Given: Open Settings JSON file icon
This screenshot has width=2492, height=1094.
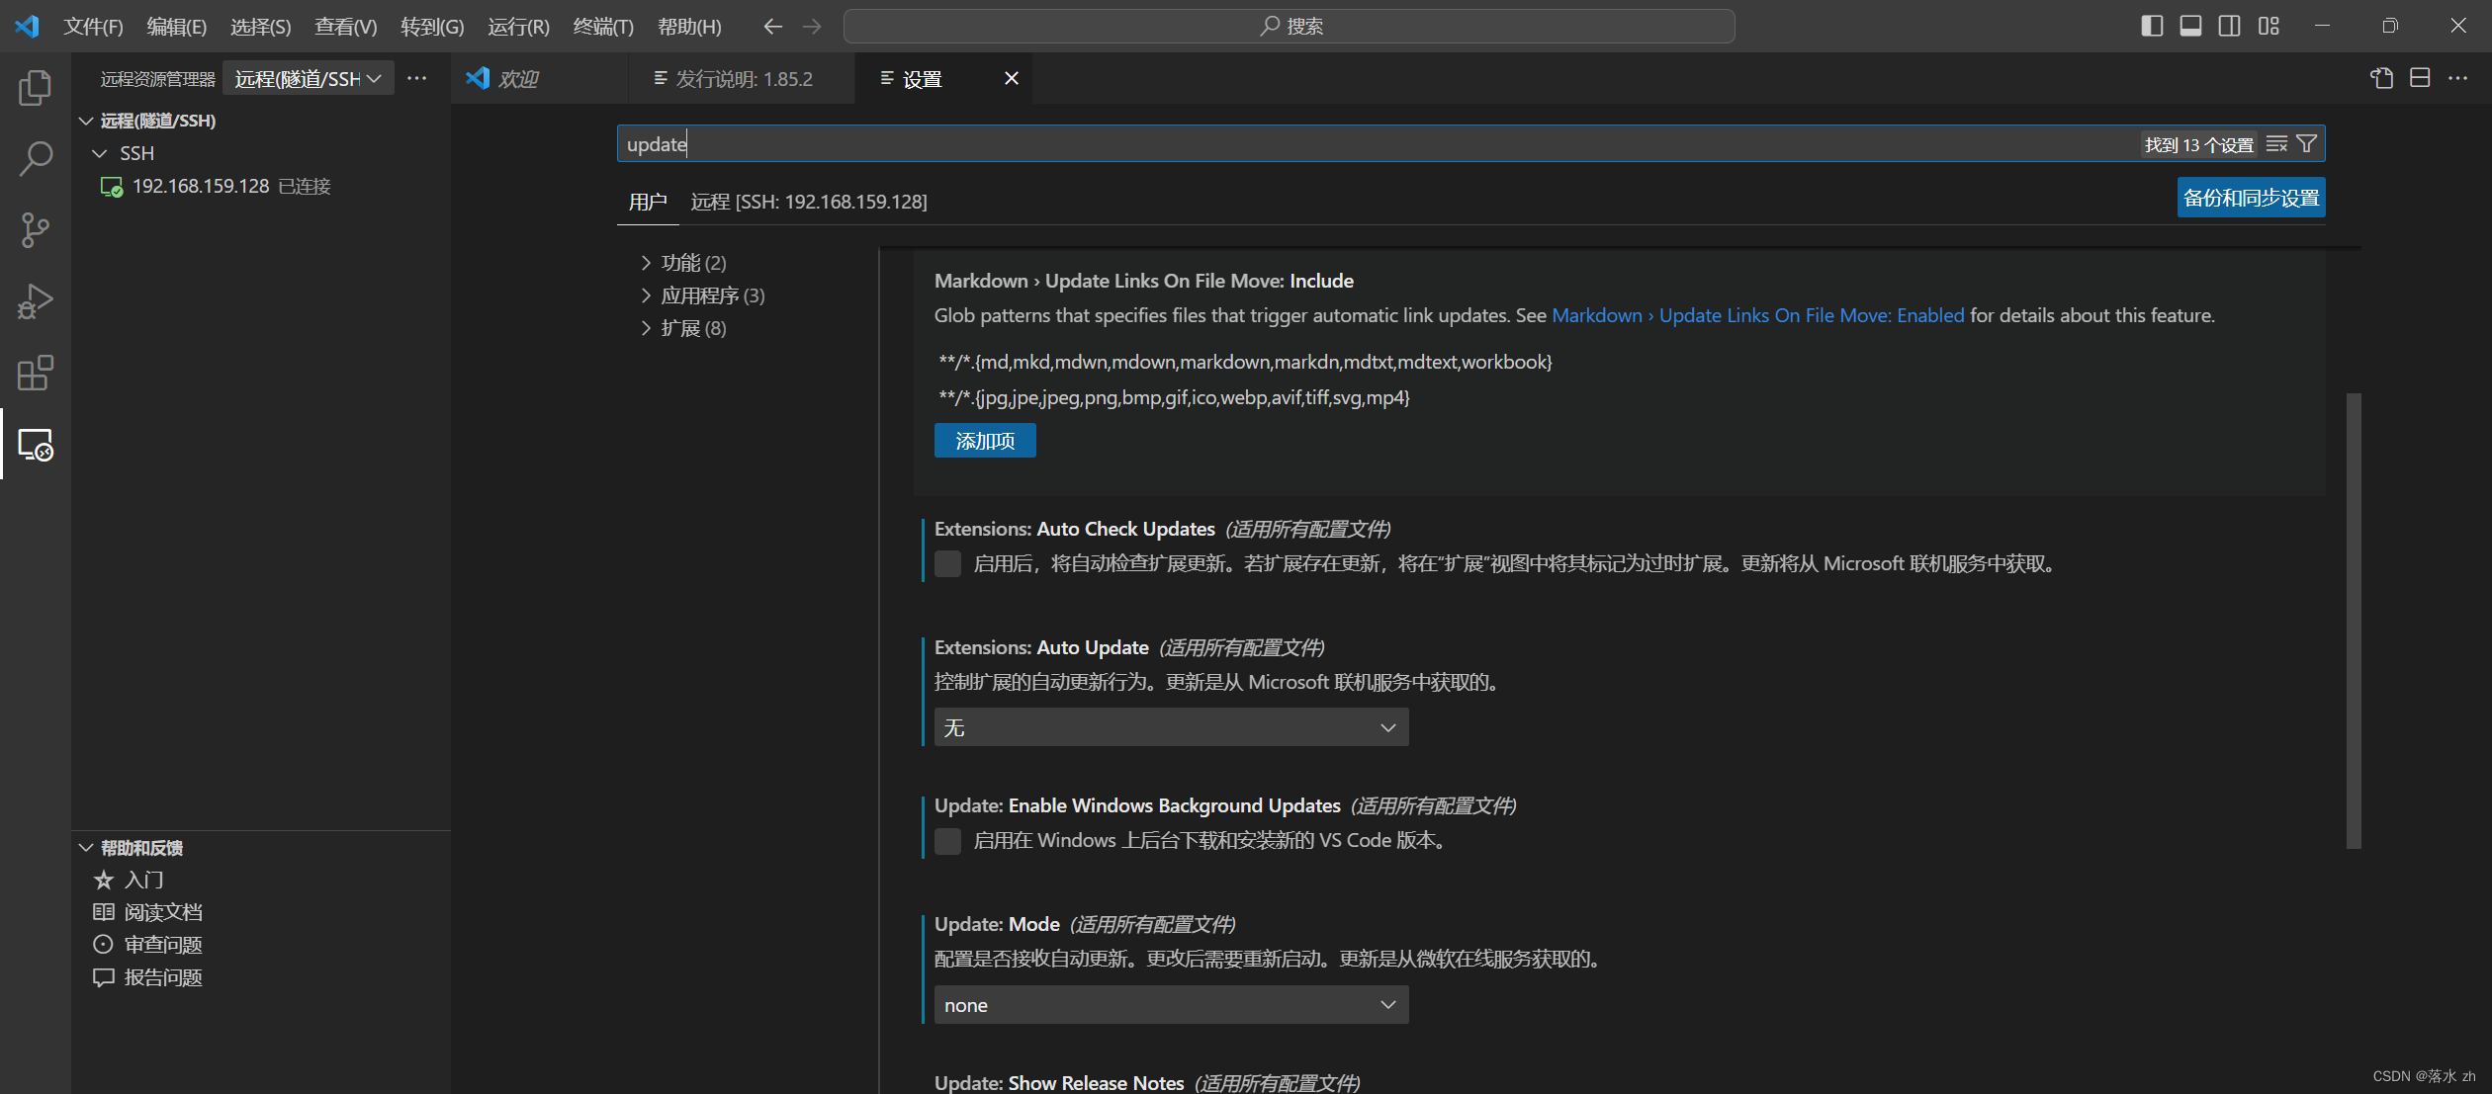Looking at the screenshot, I should click(x=2381, y=78).
